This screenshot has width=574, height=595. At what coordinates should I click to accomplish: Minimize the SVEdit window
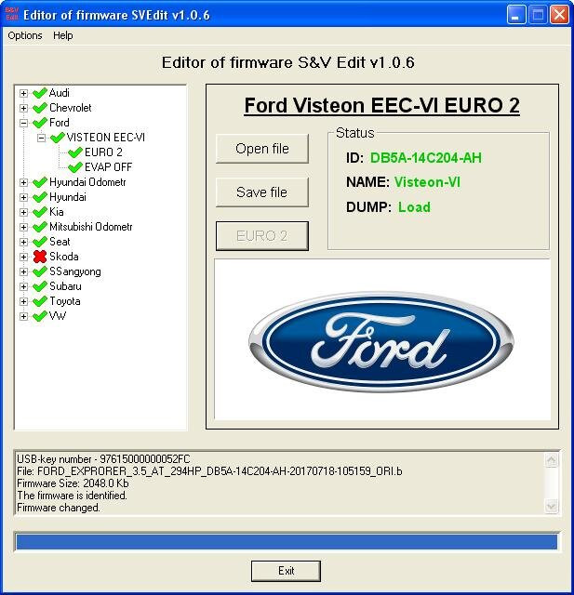point(516,15)
